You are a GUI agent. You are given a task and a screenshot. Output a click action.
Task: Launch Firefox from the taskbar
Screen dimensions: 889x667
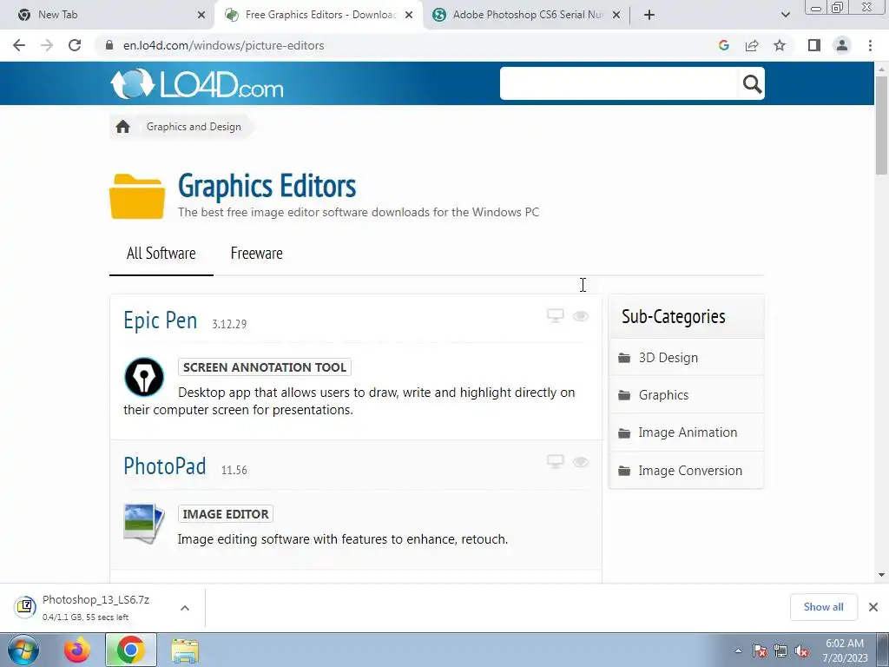(77, 650)
